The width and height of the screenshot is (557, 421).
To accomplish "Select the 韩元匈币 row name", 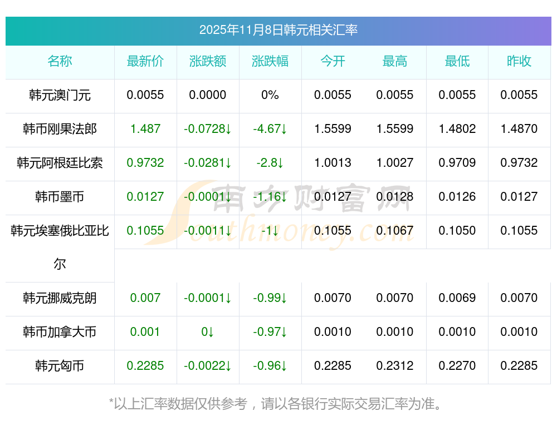I will 60,366.
